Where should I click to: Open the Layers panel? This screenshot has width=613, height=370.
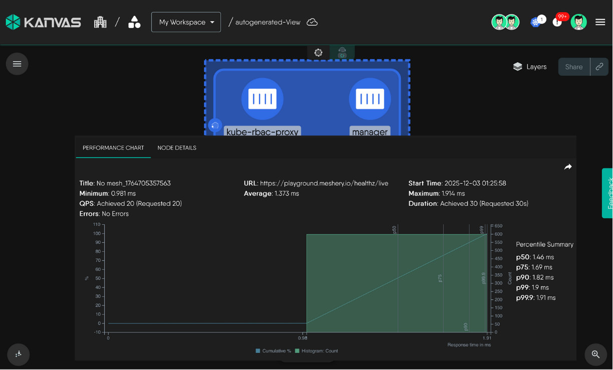pos(530,67)
